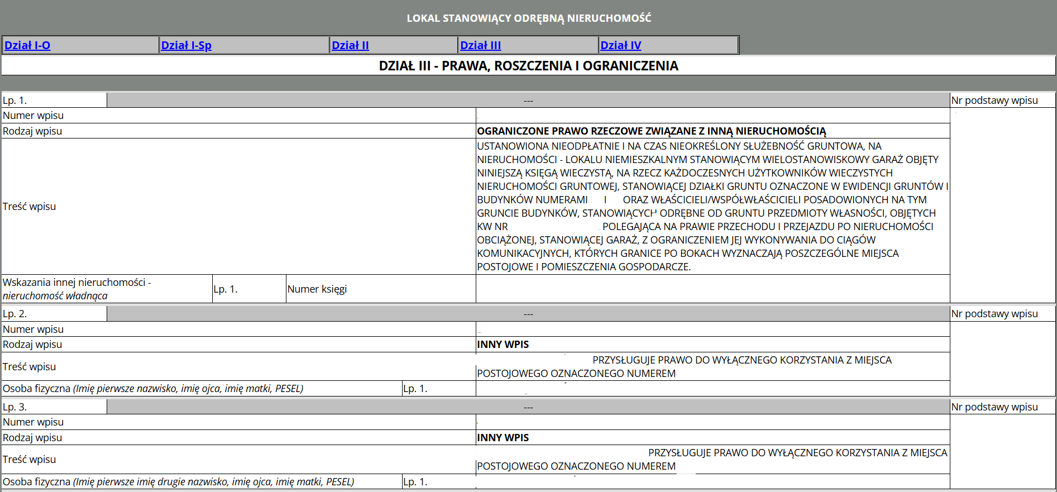Navigate to the Dział II link
This screenshot has width=1057, height=492.
pos(350,45)
